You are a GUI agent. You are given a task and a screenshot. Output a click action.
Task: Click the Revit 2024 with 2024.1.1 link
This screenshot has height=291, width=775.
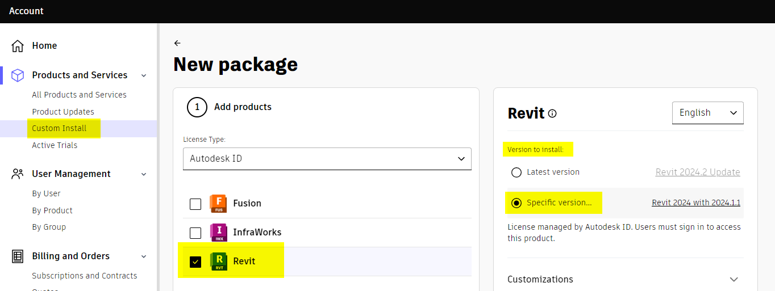(695, 203)
